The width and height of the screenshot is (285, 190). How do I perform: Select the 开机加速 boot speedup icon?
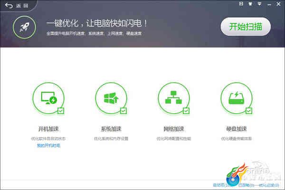coord(48,98)
